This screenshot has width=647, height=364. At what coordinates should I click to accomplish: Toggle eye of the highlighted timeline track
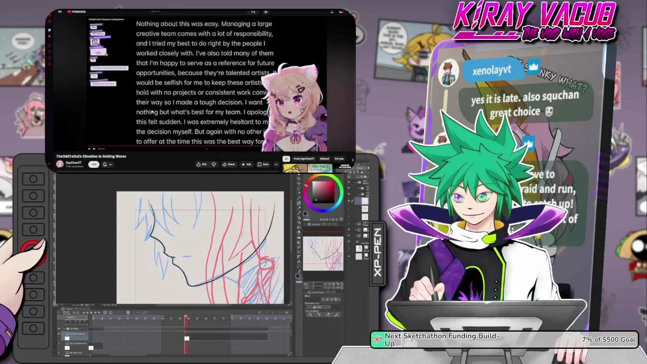tap(59, 333)
